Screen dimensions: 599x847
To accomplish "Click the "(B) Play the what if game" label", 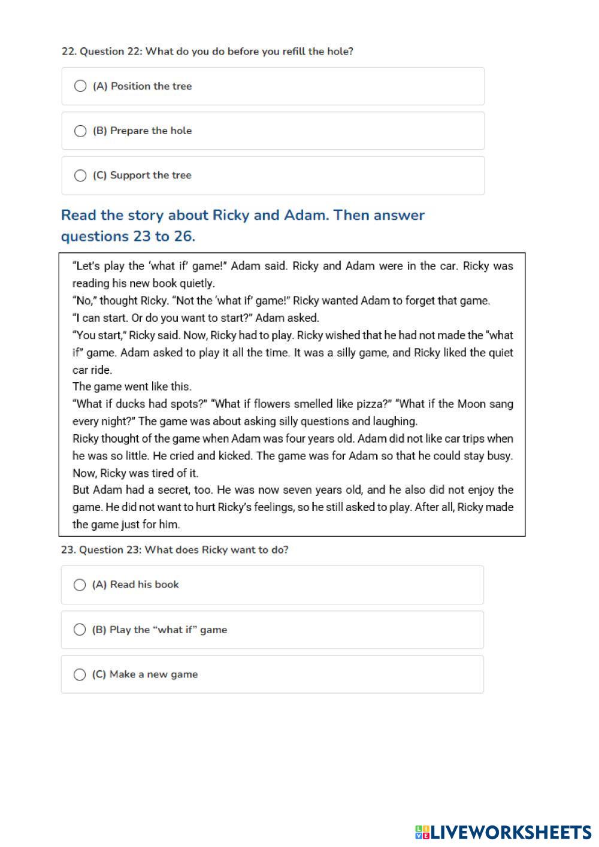I will click(x=160, y=630).
